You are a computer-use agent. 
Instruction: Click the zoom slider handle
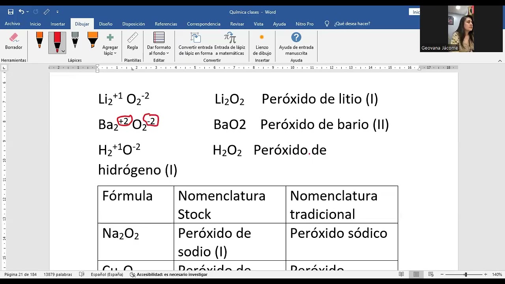(466, 275)
